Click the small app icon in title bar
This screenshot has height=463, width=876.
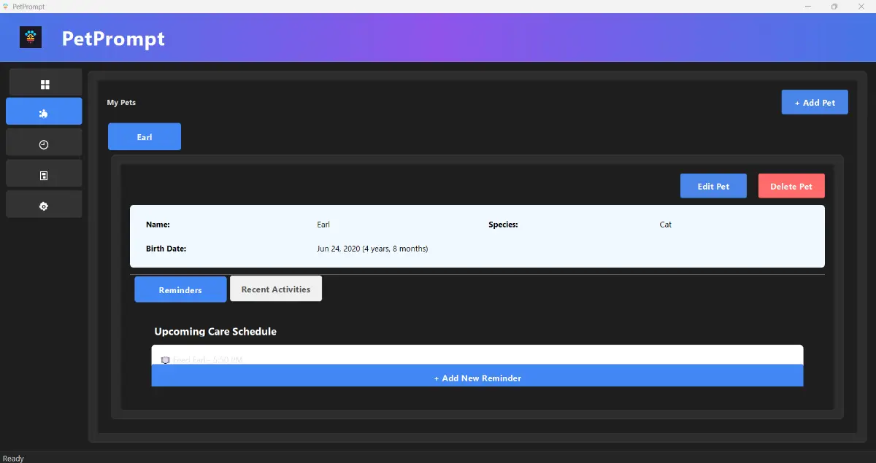click(6, 7)
